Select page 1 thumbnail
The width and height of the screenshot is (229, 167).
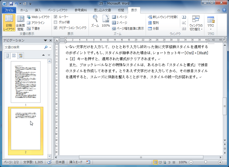26,82
